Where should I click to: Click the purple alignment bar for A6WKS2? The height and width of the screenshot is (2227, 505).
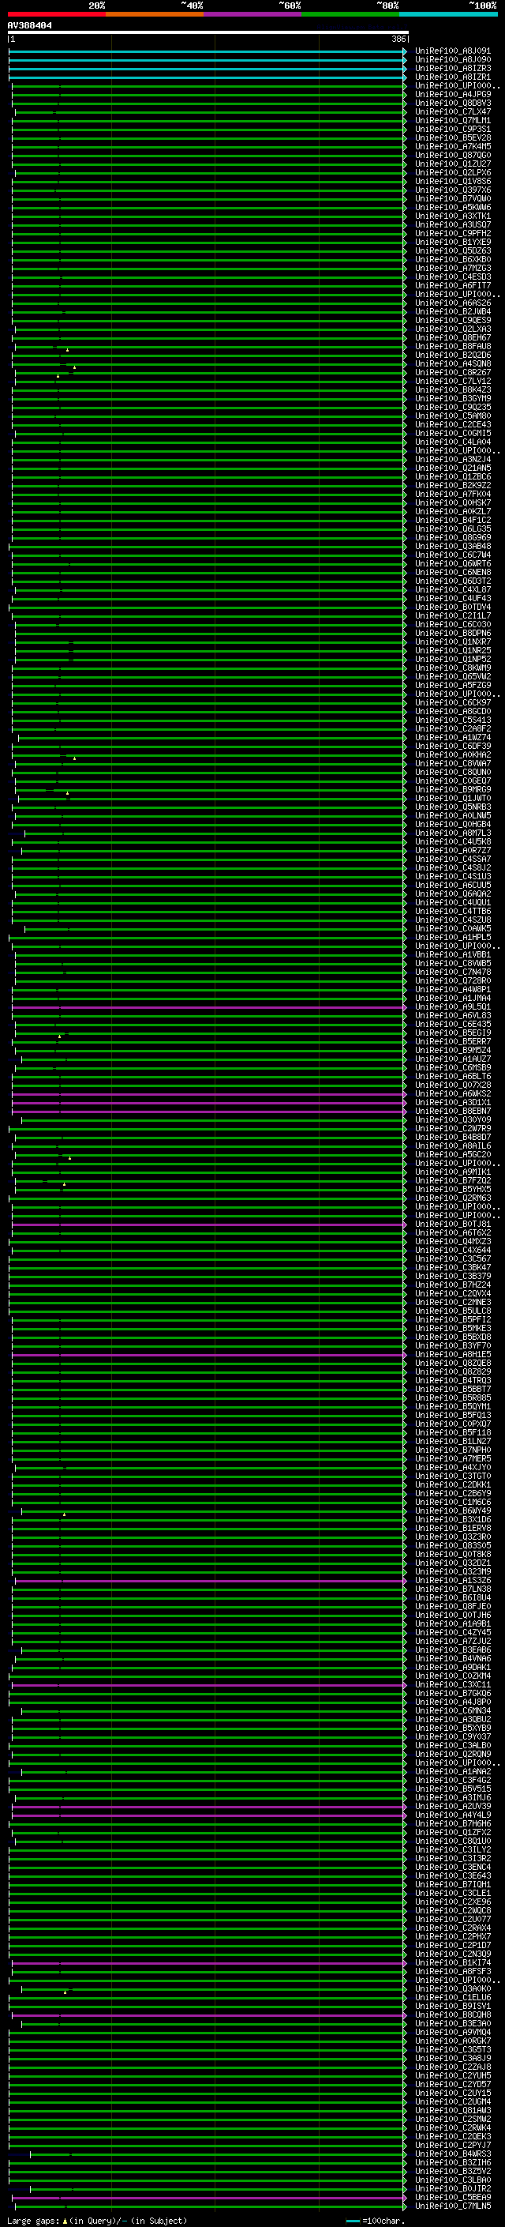[x=209, y=1094]
